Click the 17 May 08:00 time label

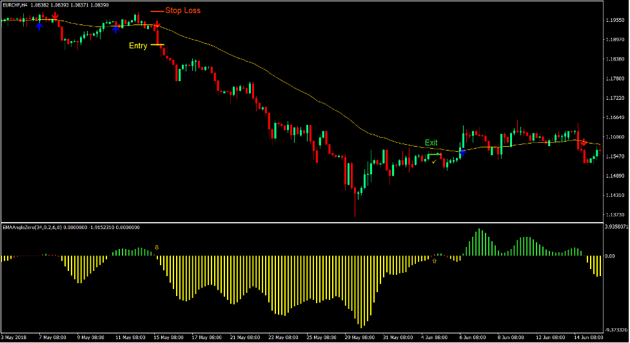click(206, 337)
